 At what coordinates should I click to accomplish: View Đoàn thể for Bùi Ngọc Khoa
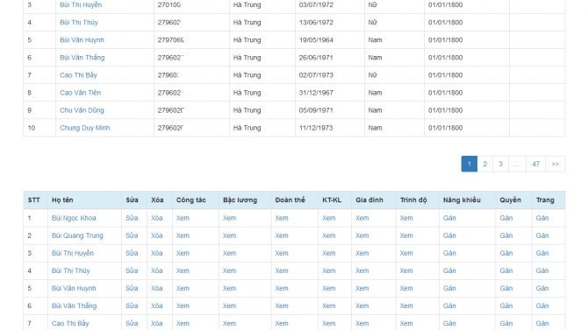tap(282, 218)
